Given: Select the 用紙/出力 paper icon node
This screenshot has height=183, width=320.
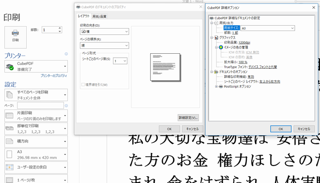Looking at the screenshot, I should point(216,23).
